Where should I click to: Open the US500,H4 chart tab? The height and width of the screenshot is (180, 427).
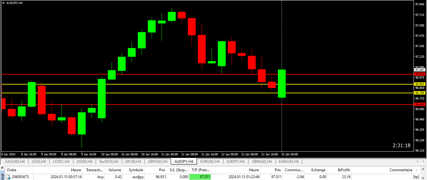pyautogui.click(x=84, y=161)
